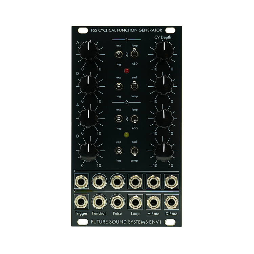Click the section '1' header number
254x254 pixels.
127,40
